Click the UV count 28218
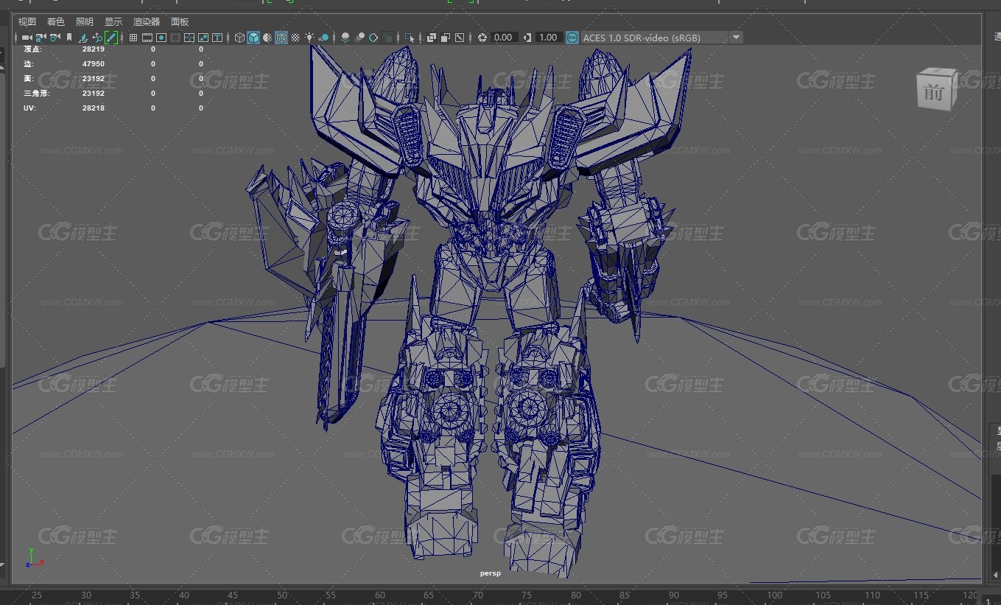Image resolution: width=1001 pixels, height=605 pixels. coord(94,108)
